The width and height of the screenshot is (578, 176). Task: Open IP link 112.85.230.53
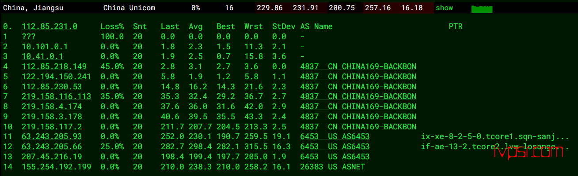coord(52,87)
